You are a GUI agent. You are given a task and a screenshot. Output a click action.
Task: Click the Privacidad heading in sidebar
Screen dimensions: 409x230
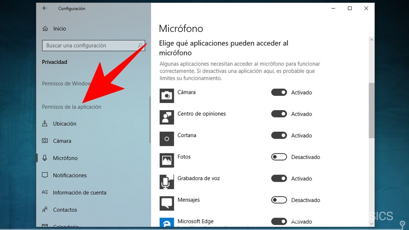54,62
